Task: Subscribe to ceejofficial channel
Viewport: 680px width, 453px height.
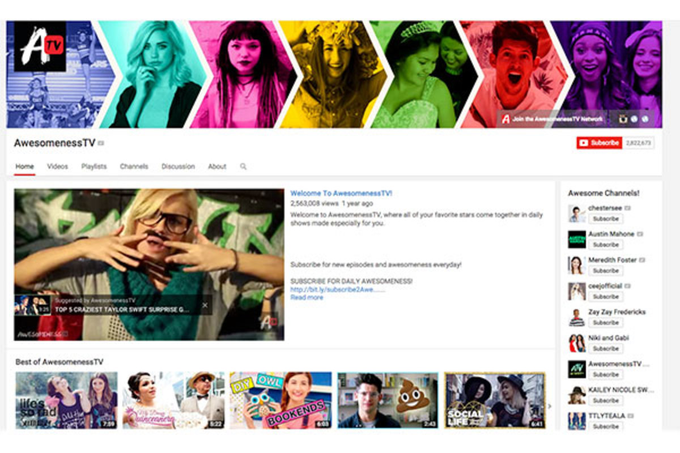Action: [605, 297]
